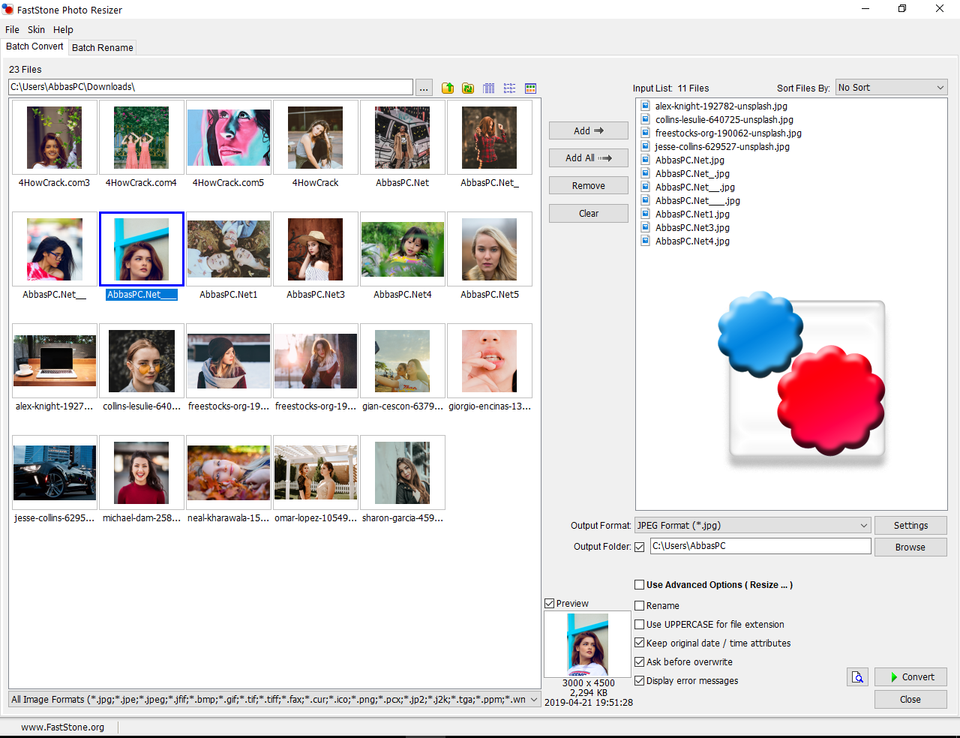The image size is (960, 738).
Task: Click the Add All button
Action: 588,158
